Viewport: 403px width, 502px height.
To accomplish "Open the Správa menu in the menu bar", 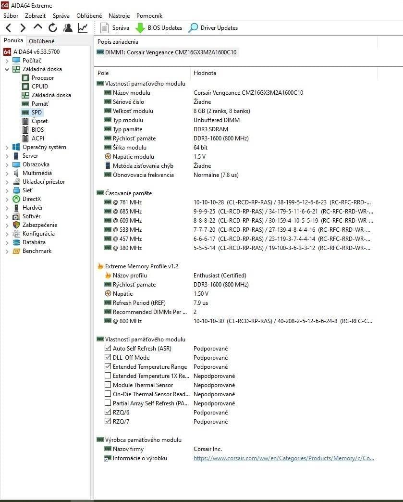I will point(61,16).
